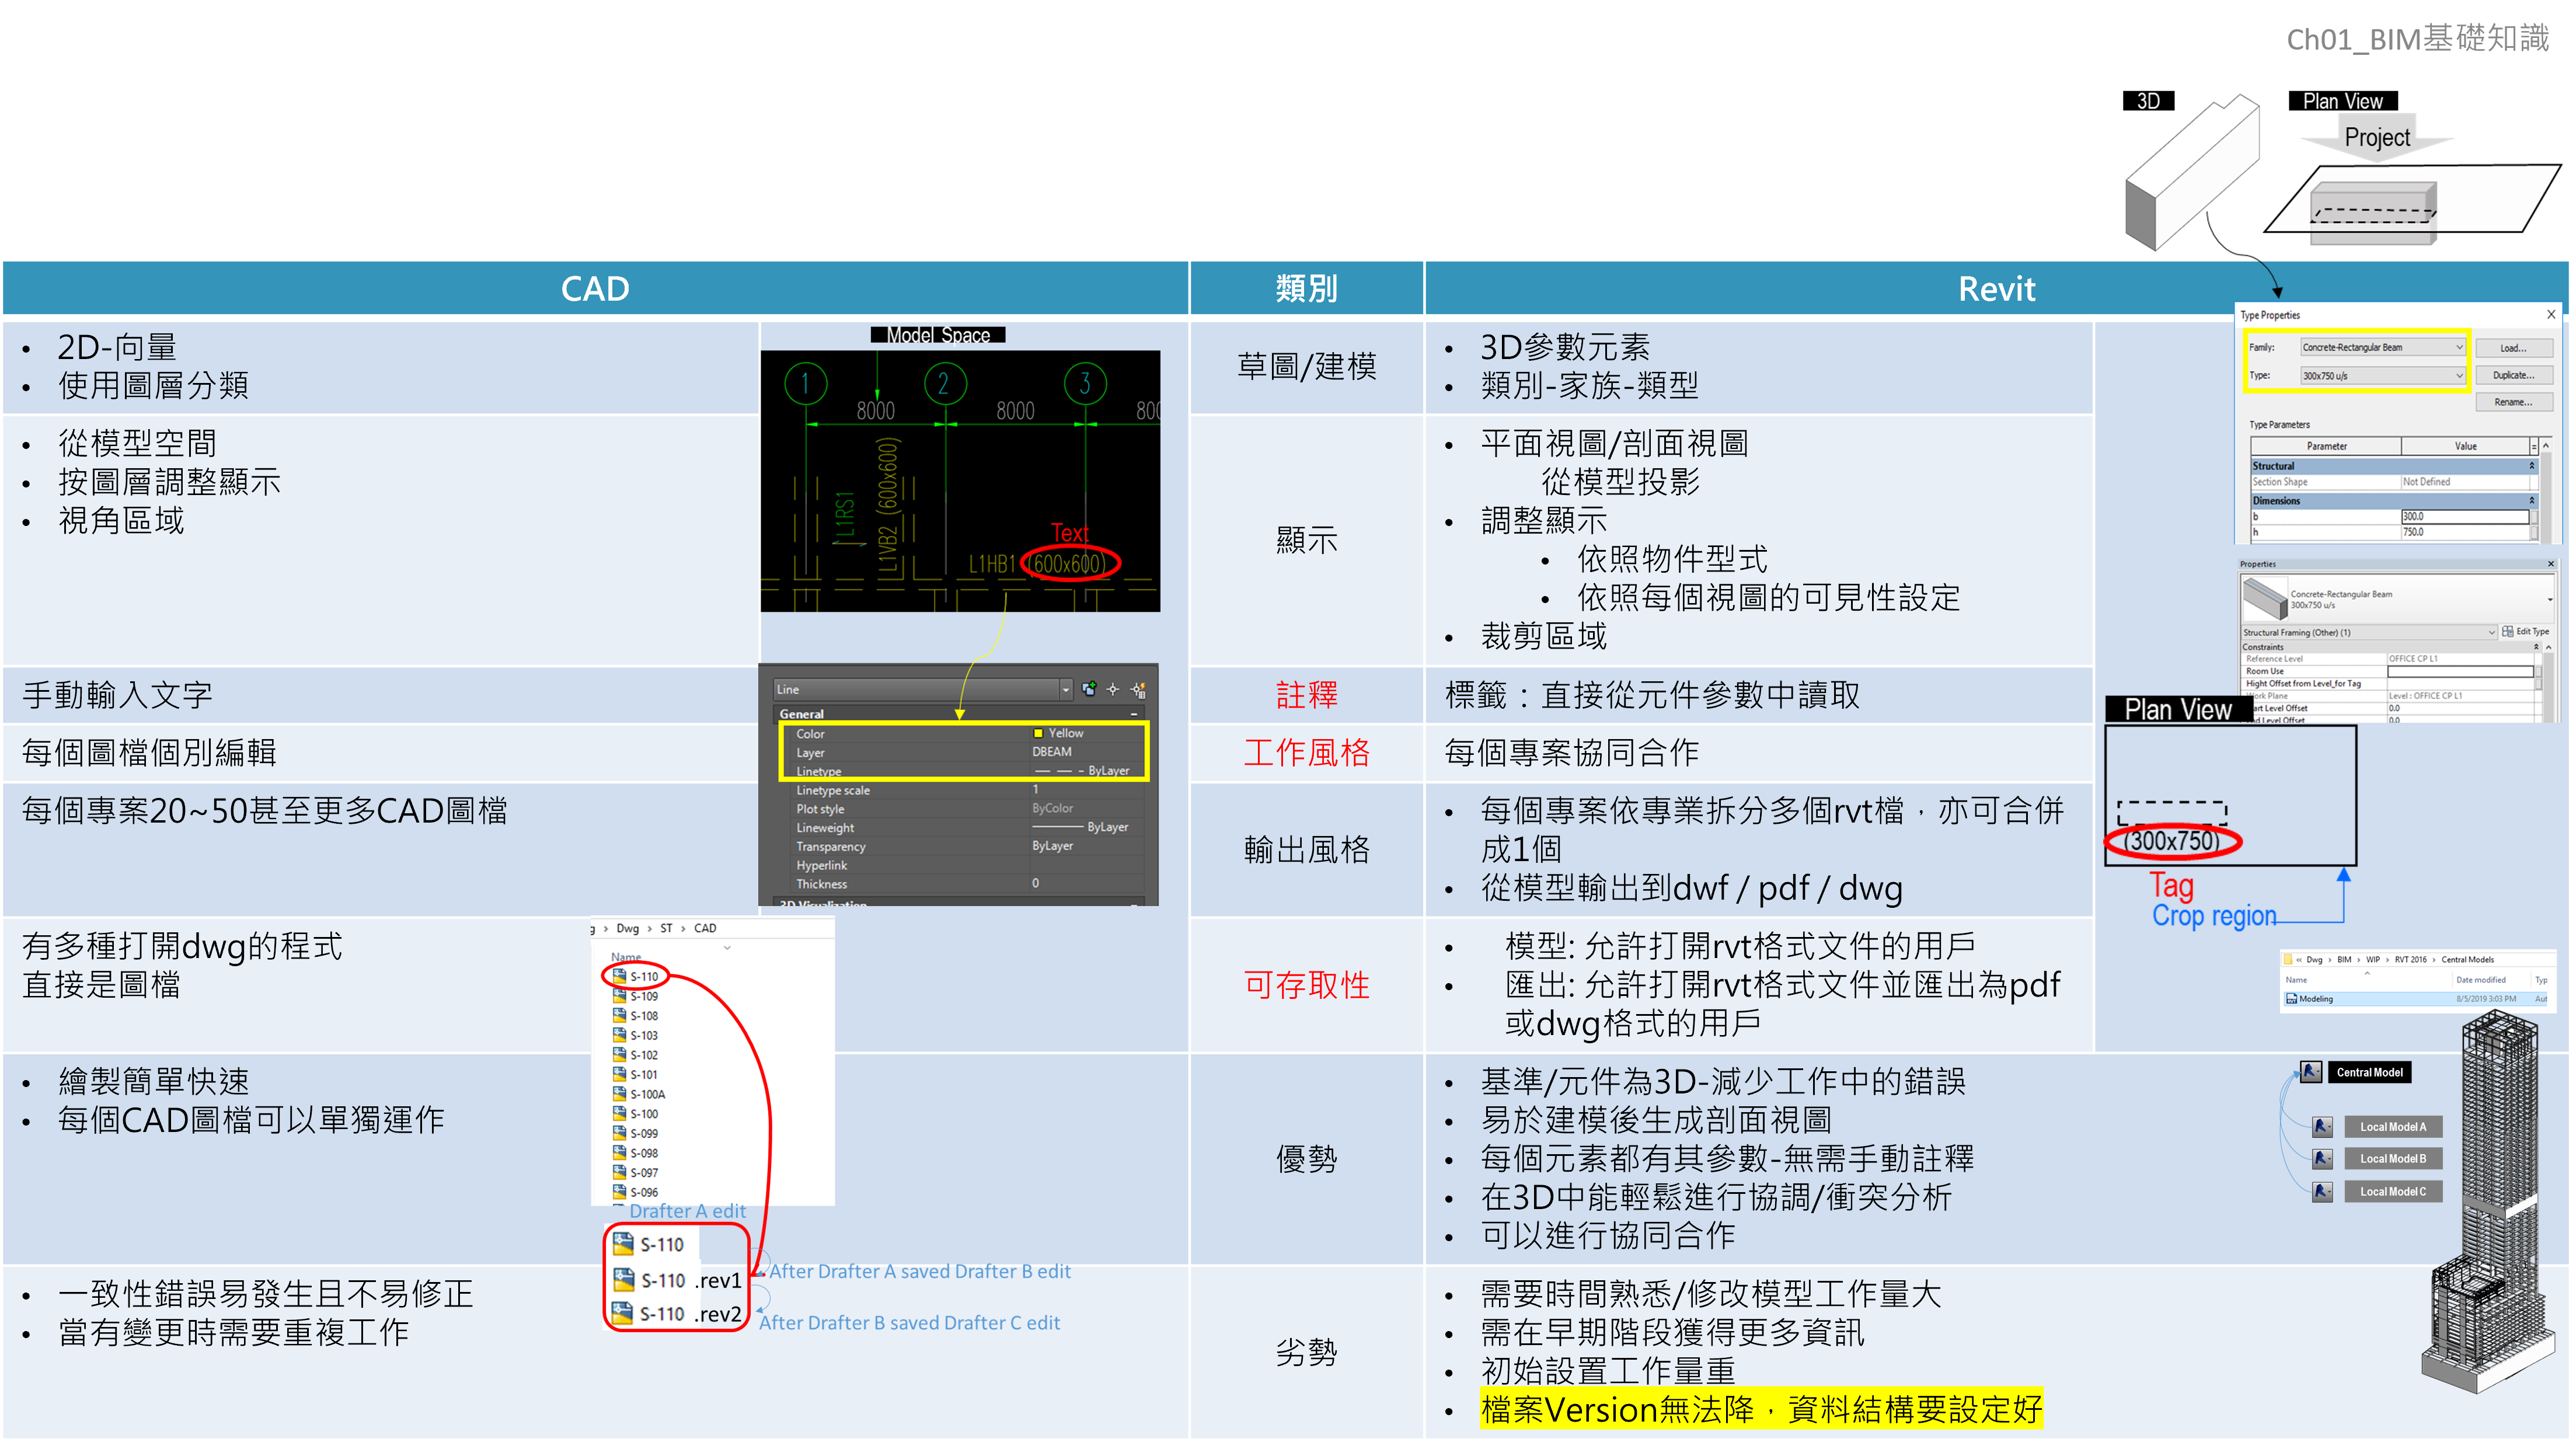Click the Value column header

2466,446
